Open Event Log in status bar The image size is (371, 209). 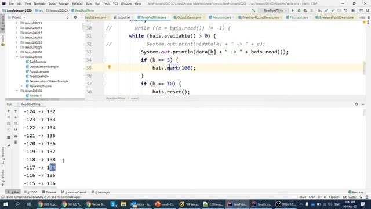[356, 192]
